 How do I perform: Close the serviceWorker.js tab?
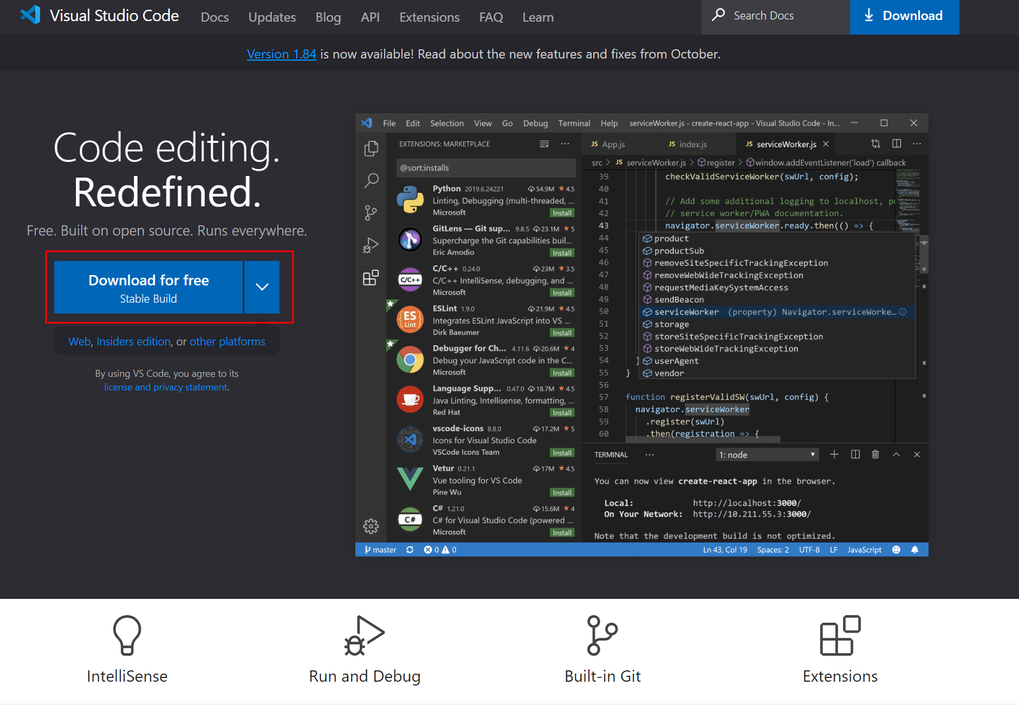tap(826, 144)
